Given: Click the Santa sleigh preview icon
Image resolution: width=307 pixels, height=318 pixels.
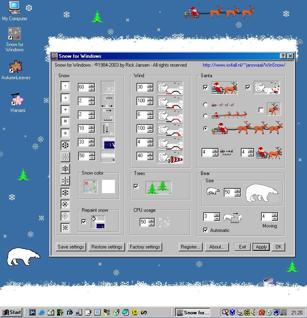Looking at the screenshot, I should pos(224,88).
